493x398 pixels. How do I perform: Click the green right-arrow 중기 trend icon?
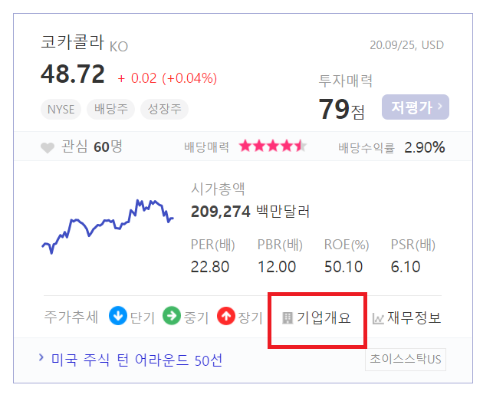[x=172, y=316]
